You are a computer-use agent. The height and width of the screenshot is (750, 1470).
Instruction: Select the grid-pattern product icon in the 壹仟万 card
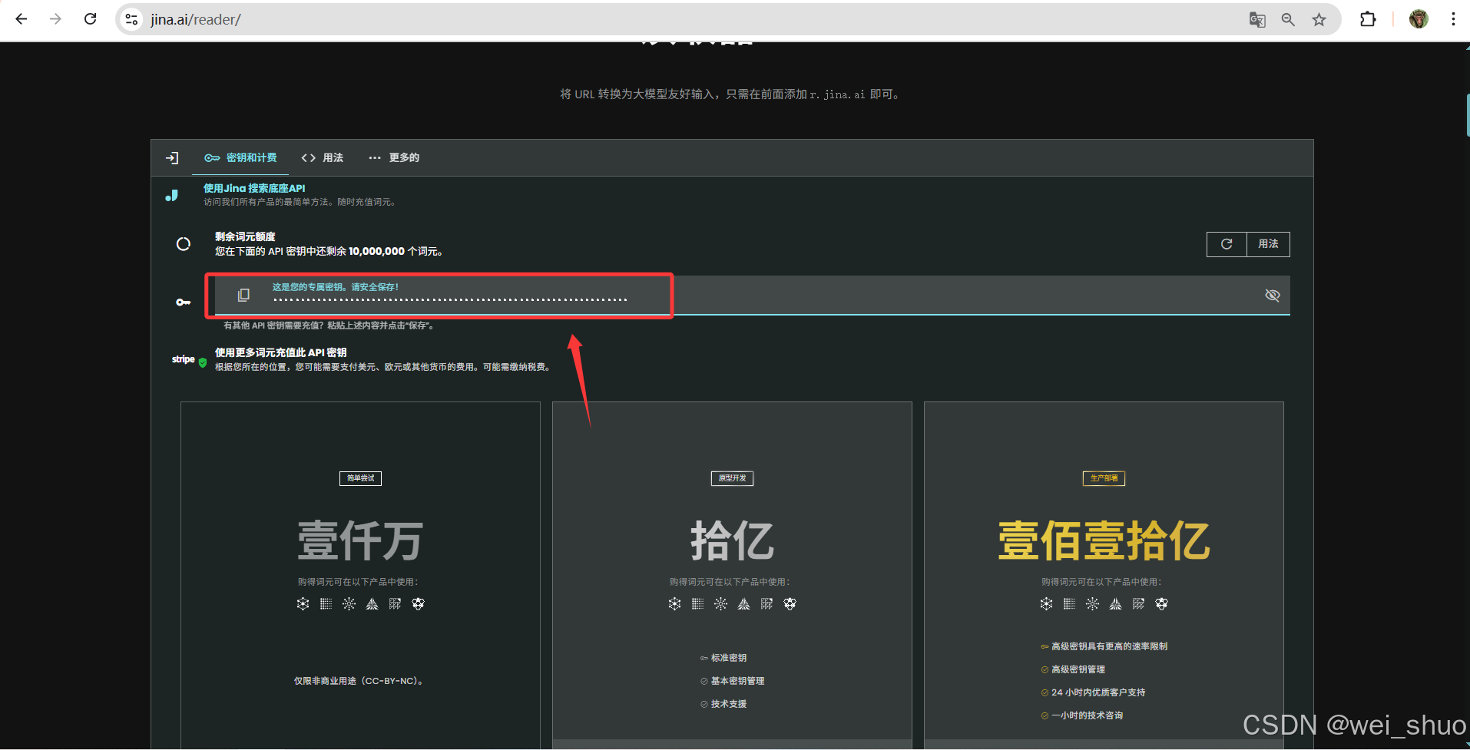326,603
